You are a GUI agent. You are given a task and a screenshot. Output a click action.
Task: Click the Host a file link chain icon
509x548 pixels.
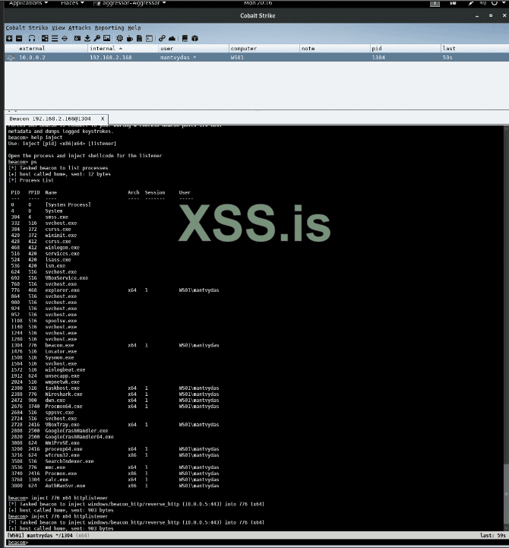pos(162,39)
